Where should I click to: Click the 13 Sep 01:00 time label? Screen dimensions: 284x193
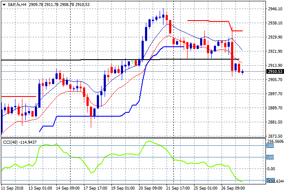point(40,188)
